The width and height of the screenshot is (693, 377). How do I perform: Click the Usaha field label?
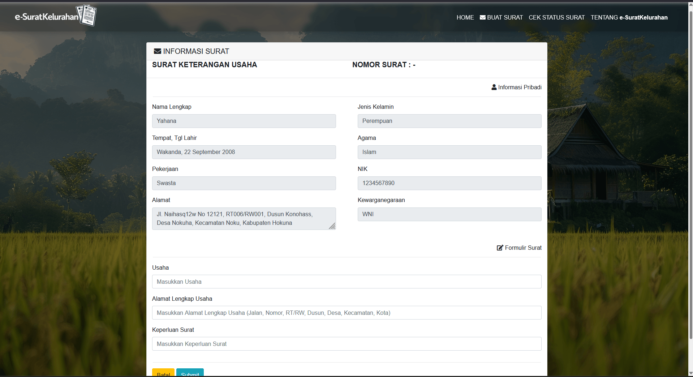point(160,267)
